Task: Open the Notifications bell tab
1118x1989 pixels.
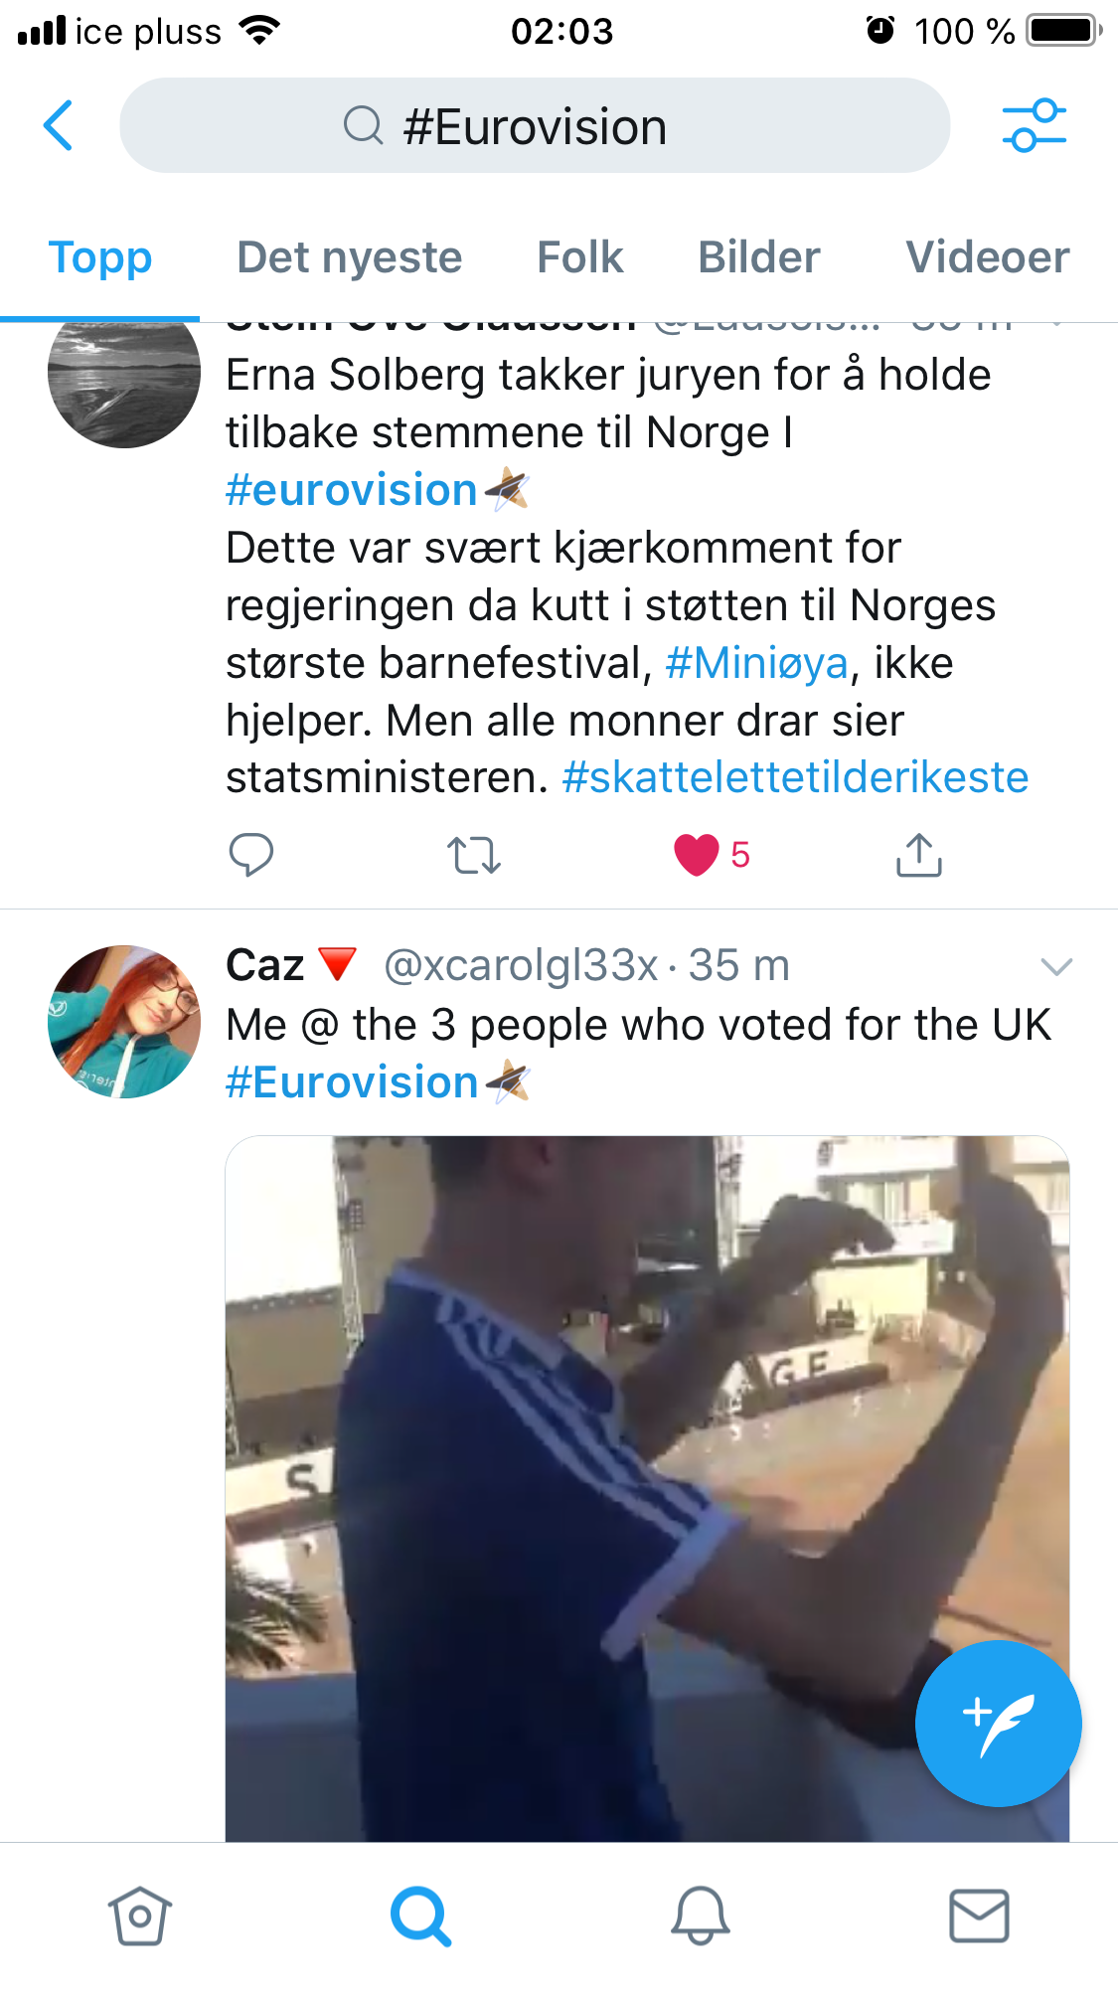Action: (700, 1915)
